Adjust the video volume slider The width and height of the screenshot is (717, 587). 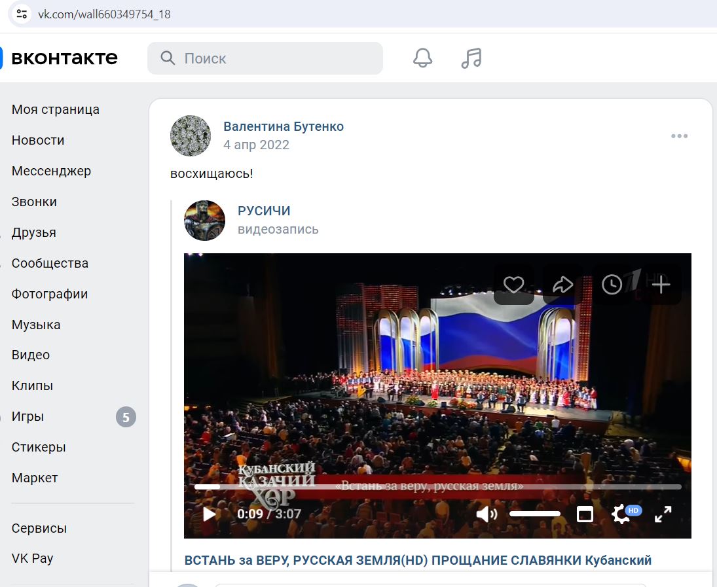[x=534, y=514]
